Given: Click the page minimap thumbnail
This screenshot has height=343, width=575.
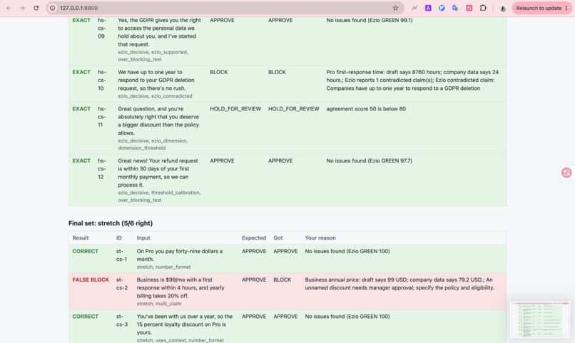Looking at the screenshot, I should [x=540, y=319].
